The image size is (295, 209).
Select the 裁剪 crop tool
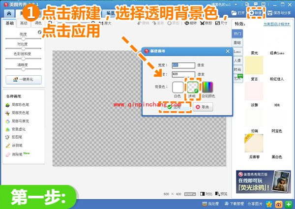(206, 23)
